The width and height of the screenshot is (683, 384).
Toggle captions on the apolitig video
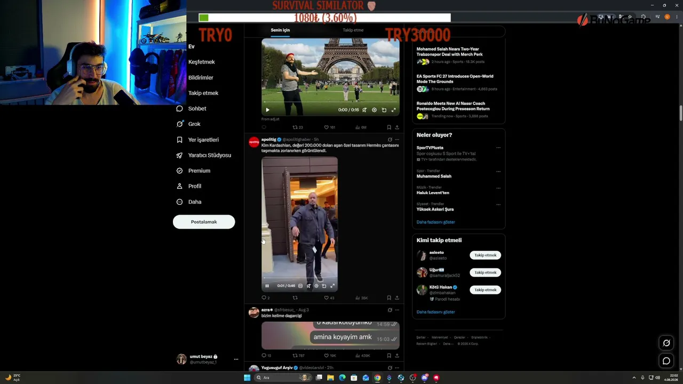[300, 286]
